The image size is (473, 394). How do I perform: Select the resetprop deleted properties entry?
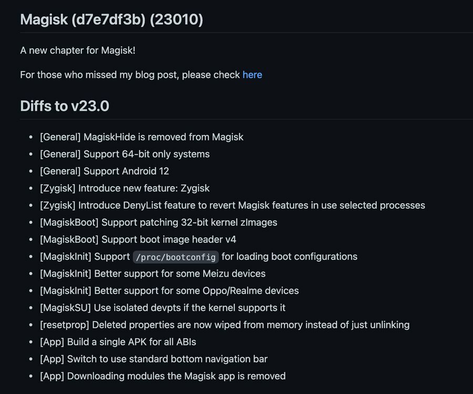[224, 325]
